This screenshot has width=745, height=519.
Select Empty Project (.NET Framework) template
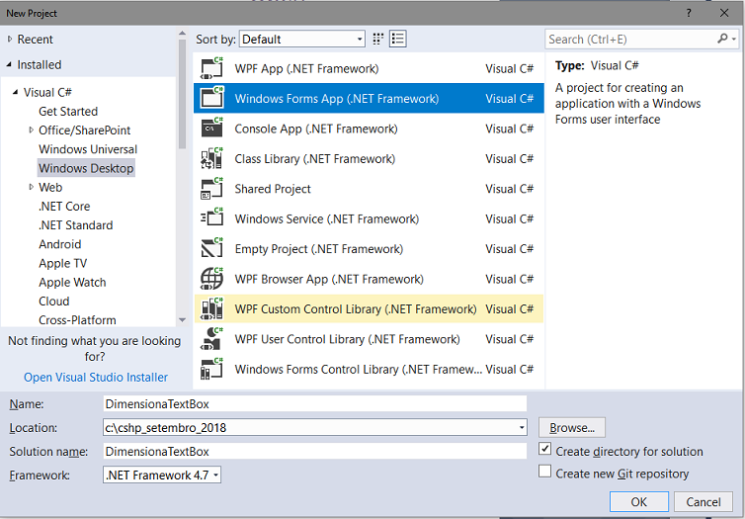coord(369,248)
